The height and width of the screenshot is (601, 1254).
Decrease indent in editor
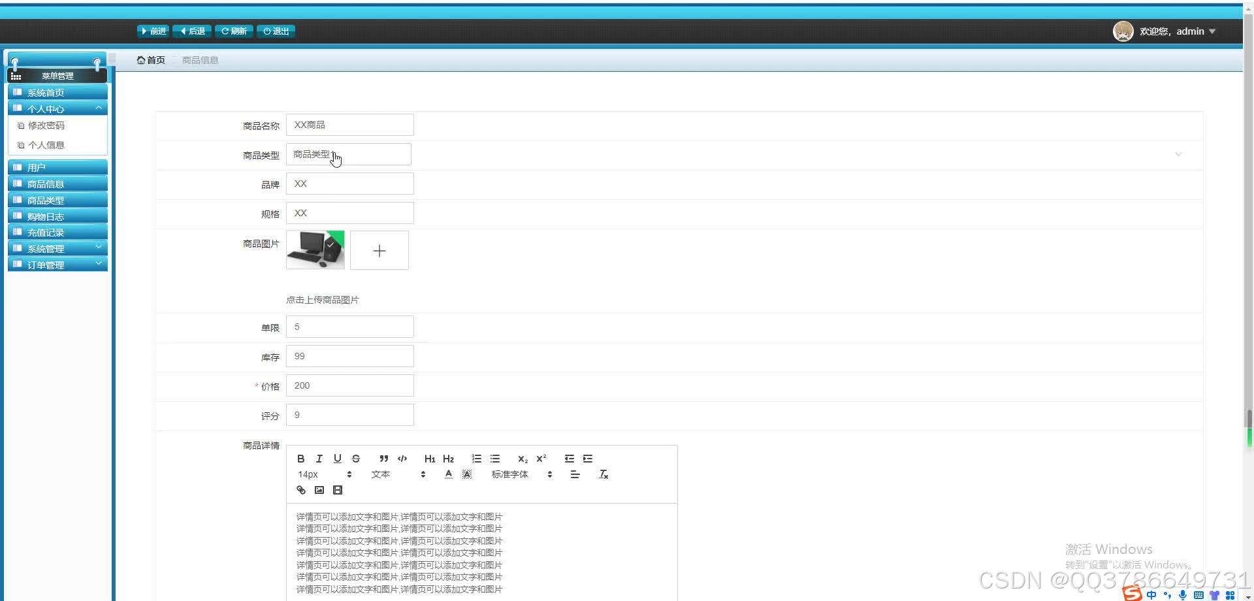[570, 459]
